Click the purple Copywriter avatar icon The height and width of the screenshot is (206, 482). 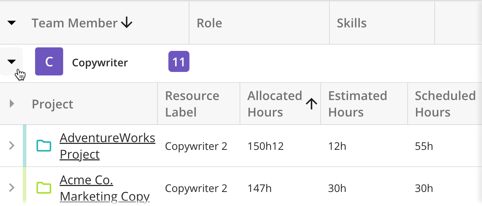[49, 61]
